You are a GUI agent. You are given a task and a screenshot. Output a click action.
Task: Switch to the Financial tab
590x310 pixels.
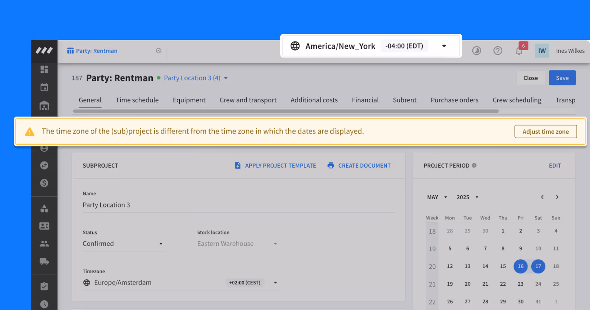[x=365, y=100]
